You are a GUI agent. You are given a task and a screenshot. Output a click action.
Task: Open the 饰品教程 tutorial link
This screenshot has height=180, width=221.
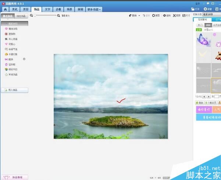click(x=15, y=177)
